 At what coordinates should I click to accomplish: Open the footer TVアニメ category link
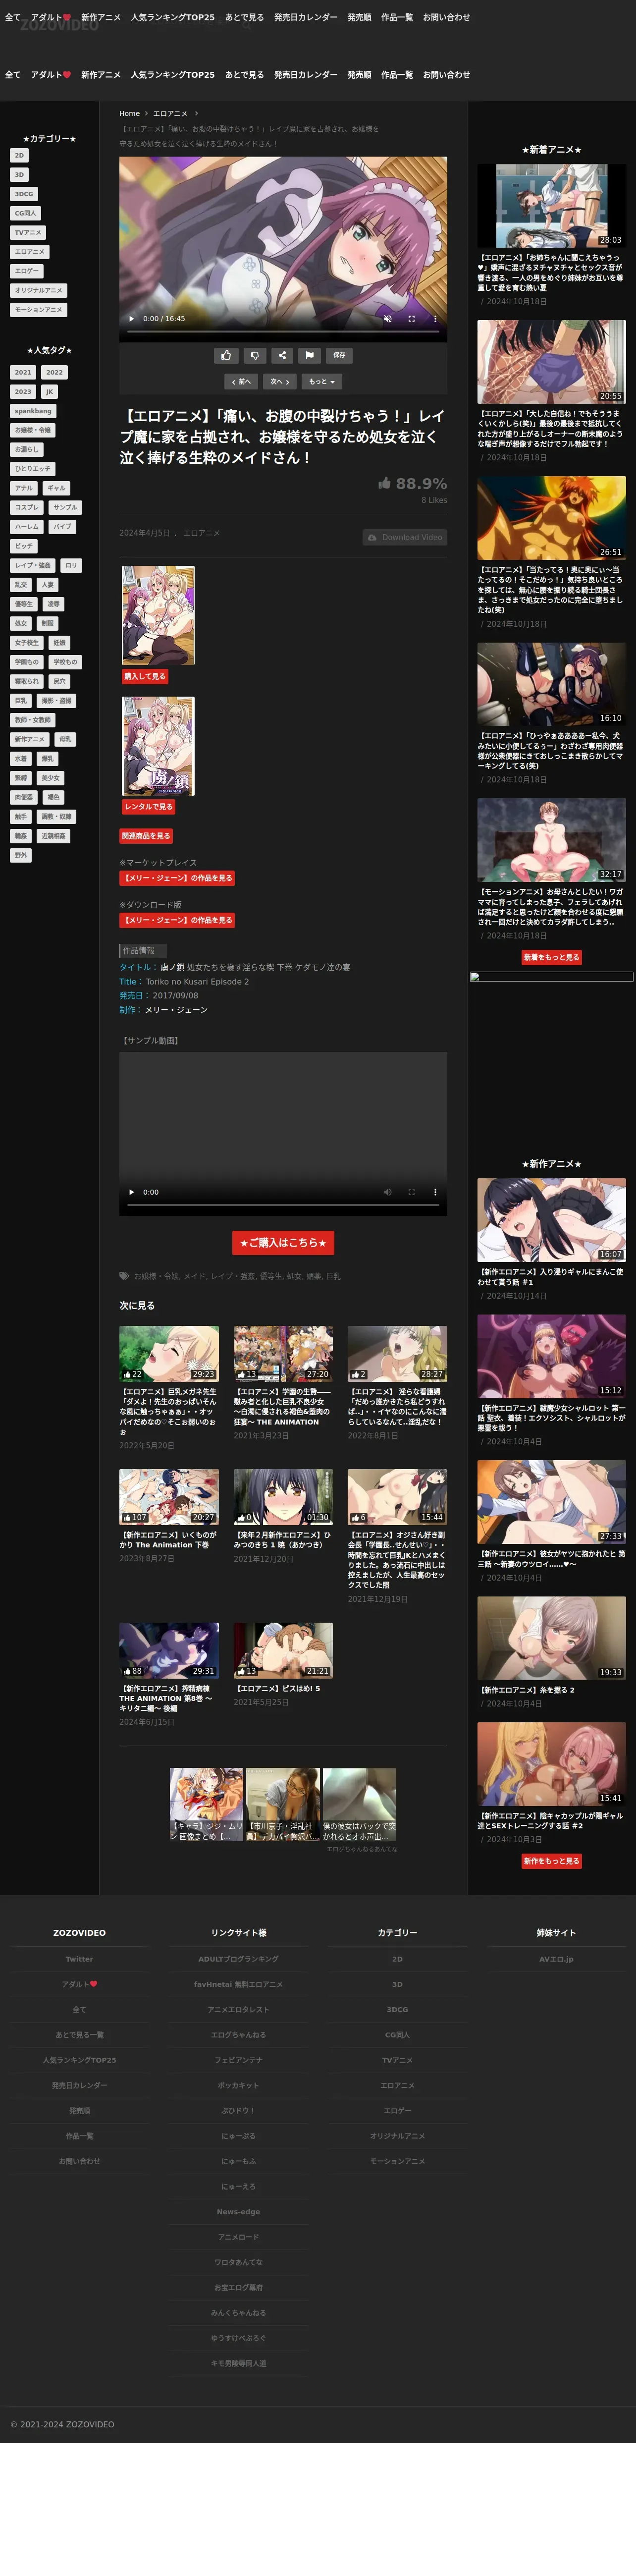397,2060
